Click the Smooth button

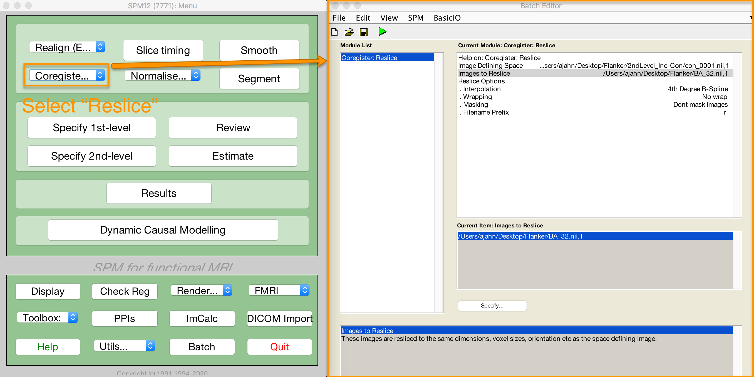click(x=259, y=50)
